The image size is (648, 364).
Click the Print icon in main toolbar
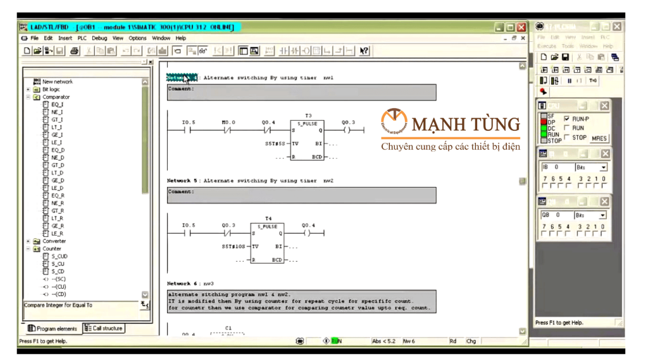coord(75,51)
